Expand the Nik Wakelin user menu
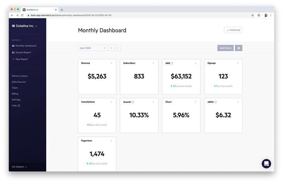283x183 pixels. 19,167
